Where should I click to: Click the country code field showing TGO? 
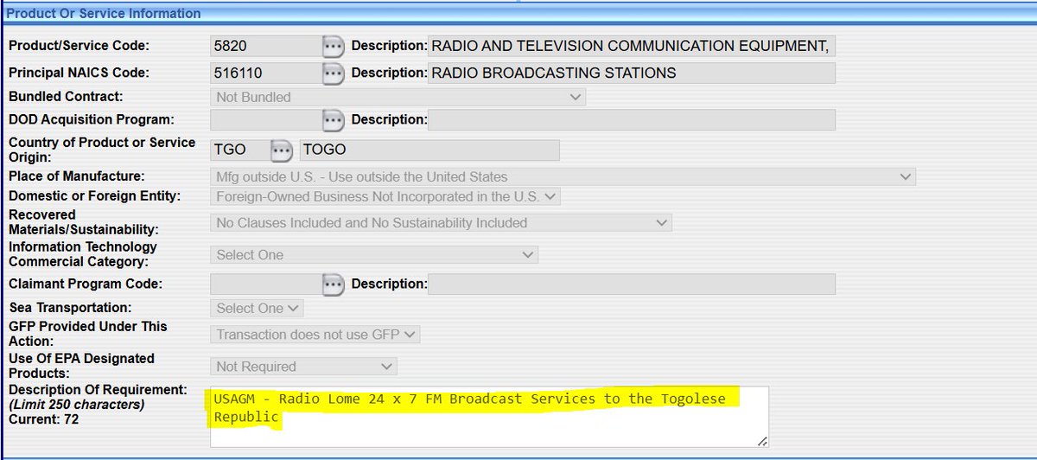[239, 150]
